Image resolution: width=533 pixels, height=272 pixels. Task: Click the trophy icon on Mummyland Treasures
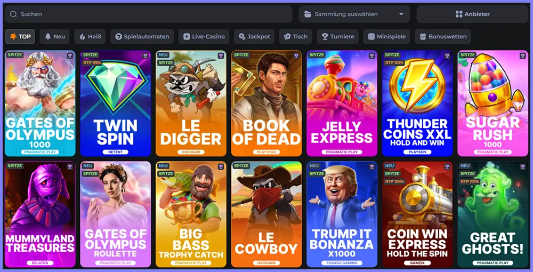(x=70, y=166)
